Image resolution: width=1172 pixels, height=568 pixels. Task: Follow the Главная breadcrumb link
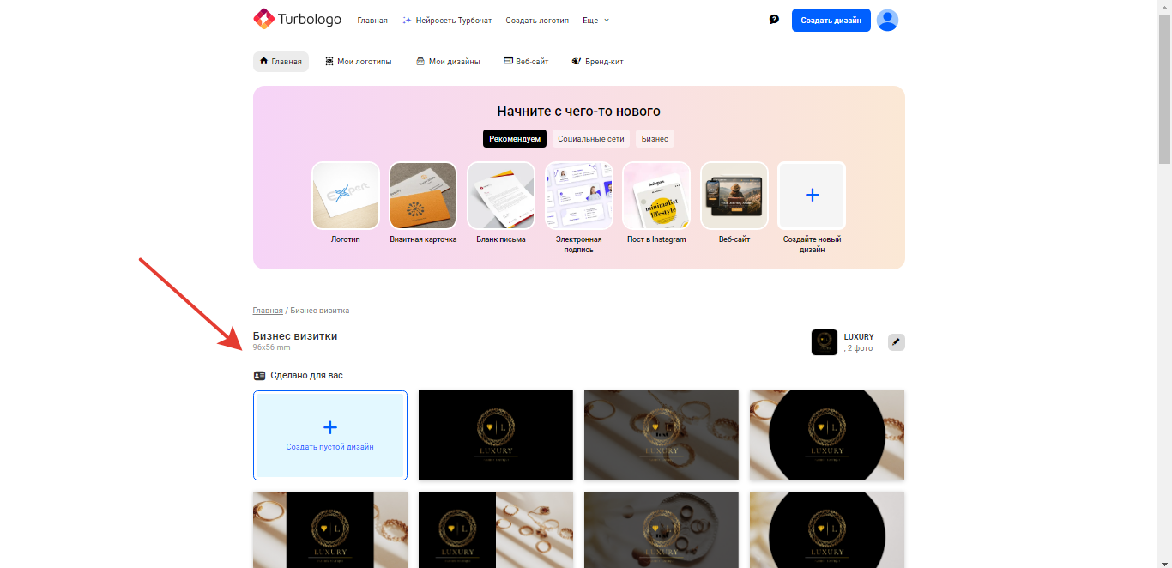pos(268,311)
